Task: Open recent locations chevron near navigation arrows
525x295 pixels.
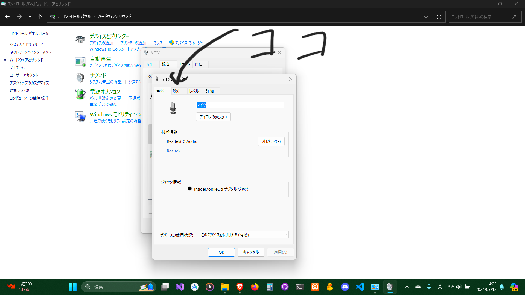Action: click(30, 17)
